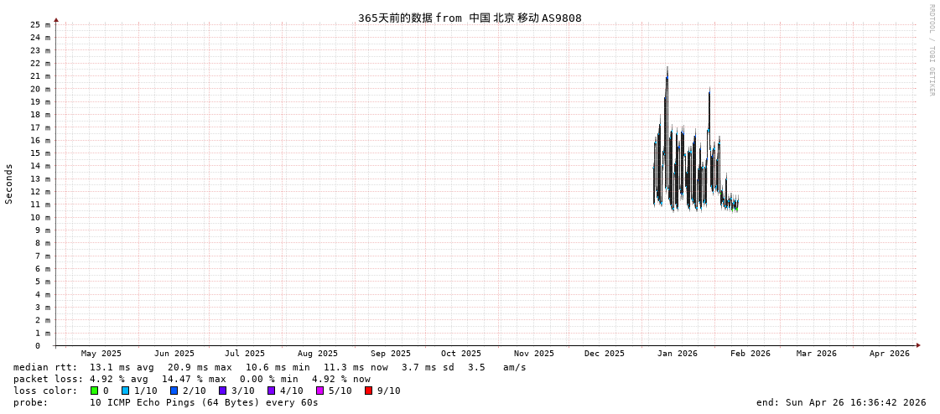Click the Apr 2026 x-axis label
940x414 pixels.
(889, 354)
